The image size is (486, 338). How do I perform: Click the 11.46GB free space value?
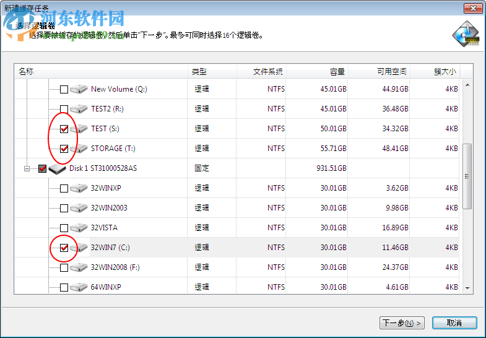pos(395,248)
